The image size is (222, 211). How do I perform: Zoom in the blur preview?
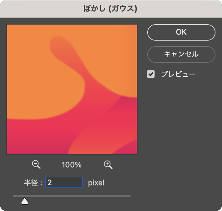coord(108,164)
